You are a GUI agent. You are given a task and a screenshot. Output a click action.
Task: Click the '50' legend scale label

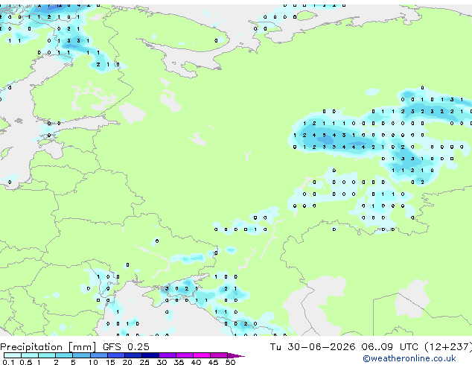230,362
